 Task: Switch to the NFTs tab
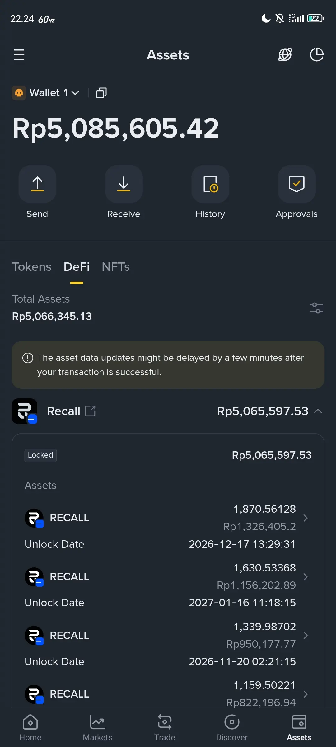pyautogui.click(x=116, y=267)
